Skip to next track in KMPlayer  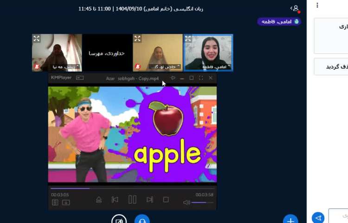(150, 200)
